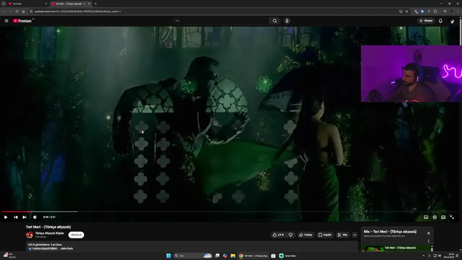Image resolution: width=462 pixels, height=260 pixels.
Task: Open the browser home page button
Action: coord(23,11)
